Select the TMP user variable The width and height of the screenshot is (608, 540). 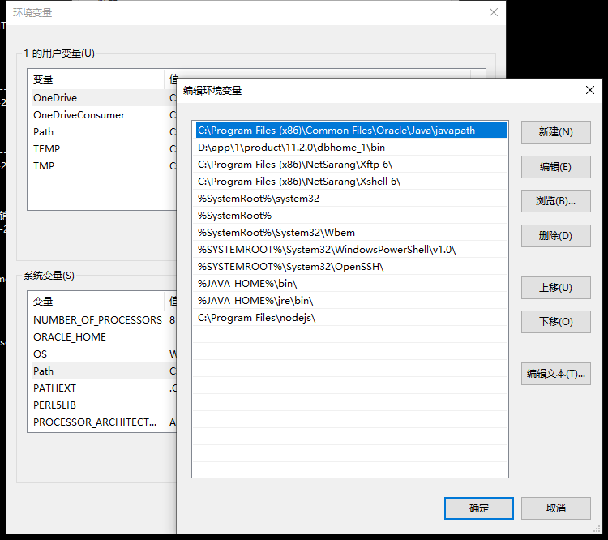(104, 166)
